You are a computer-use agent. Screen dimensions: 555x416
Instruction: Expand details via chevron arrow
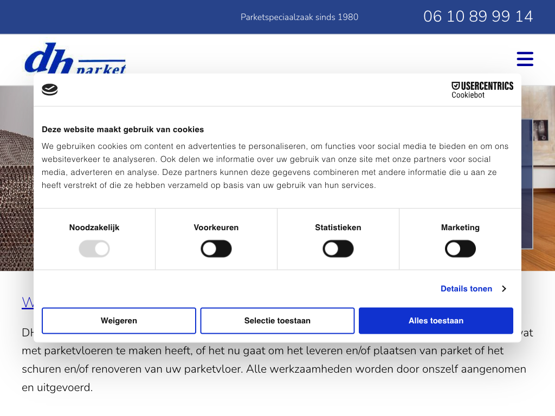tap(504, 289)
